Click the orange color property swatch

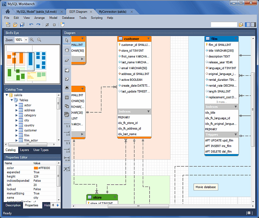coord(36,168)
